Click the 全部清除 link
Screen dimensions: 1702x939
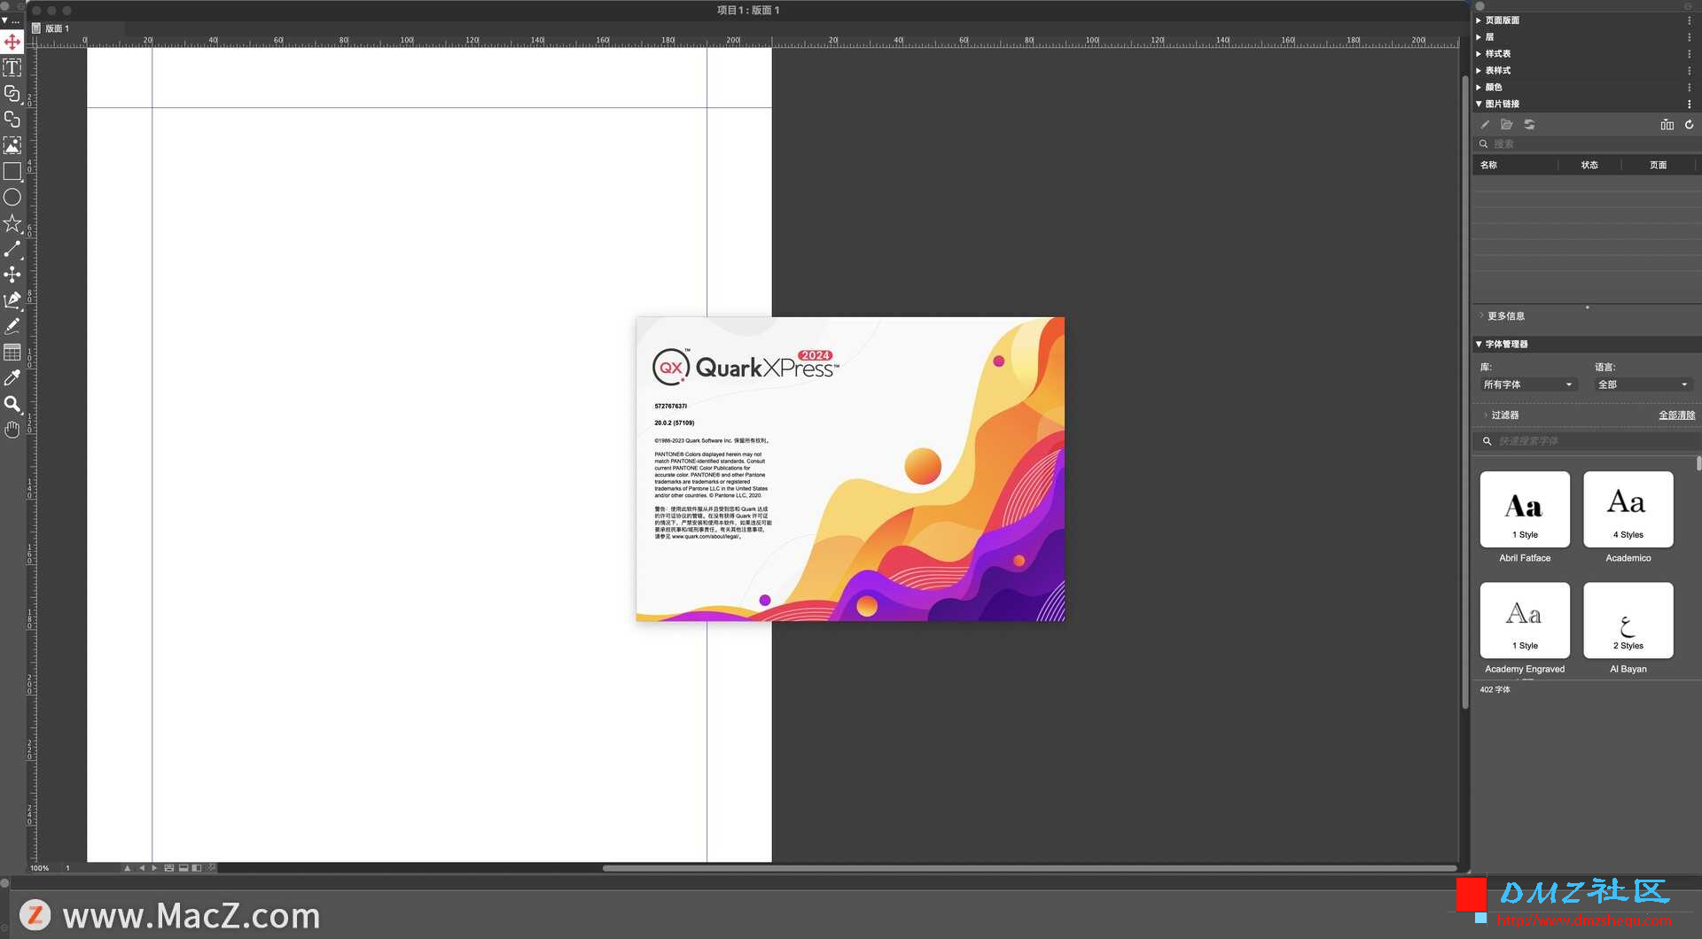click(x=1677, y=415)
